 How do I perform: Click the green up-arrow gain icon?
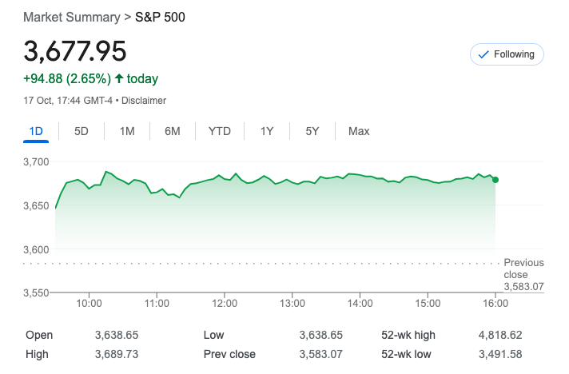119,78
